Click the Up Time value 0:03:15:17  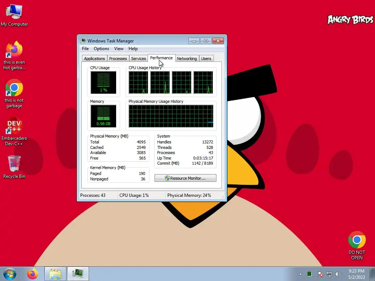pyautogui.click(x=203, y=158)
